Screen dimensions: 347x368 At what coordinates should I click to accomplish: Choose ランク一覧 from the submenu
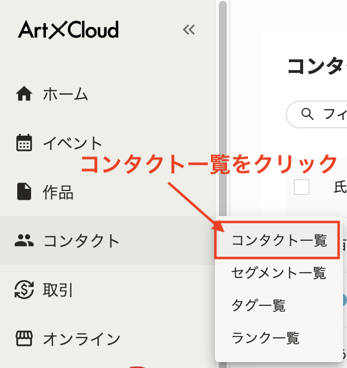click(279, 338)
